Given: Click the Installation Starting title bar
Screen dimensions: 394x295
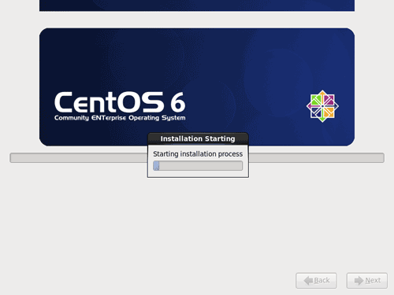Looking at the screenshot, I should pos(198,138).
